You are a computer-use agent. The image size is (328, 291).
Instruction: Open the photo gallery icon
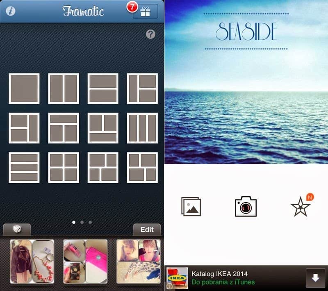[191, 207]
